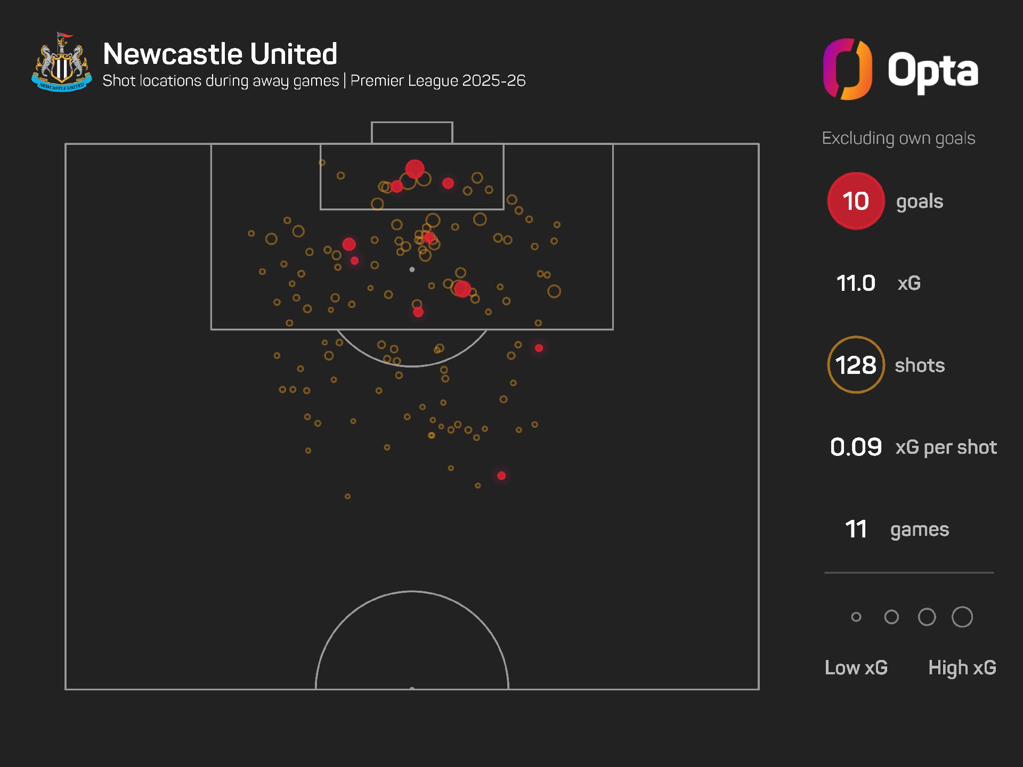Click the "Newcastle United" title text
Image resolution: width=1023 pixels, height=767 pixels.
click(220, 54)
